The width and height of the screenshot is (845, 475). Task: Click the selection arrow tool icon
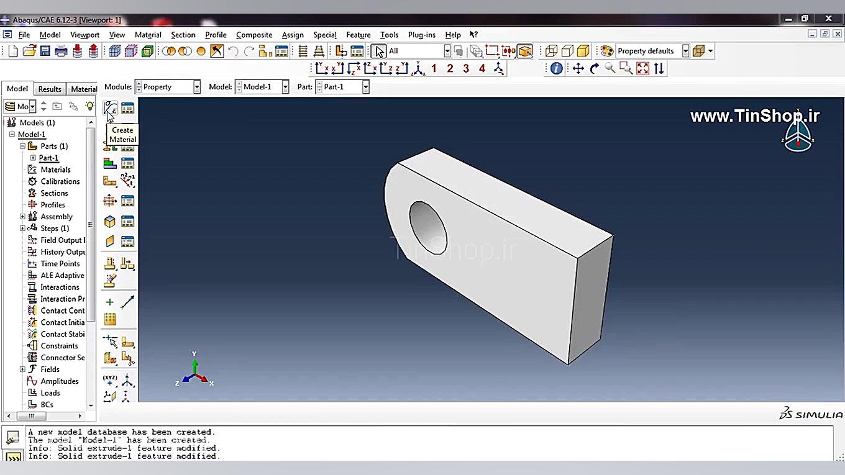379,51
